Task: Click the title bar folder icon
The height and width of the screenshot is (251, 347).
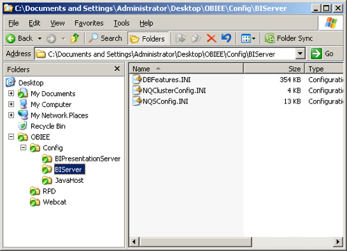Action: [8, 8]
